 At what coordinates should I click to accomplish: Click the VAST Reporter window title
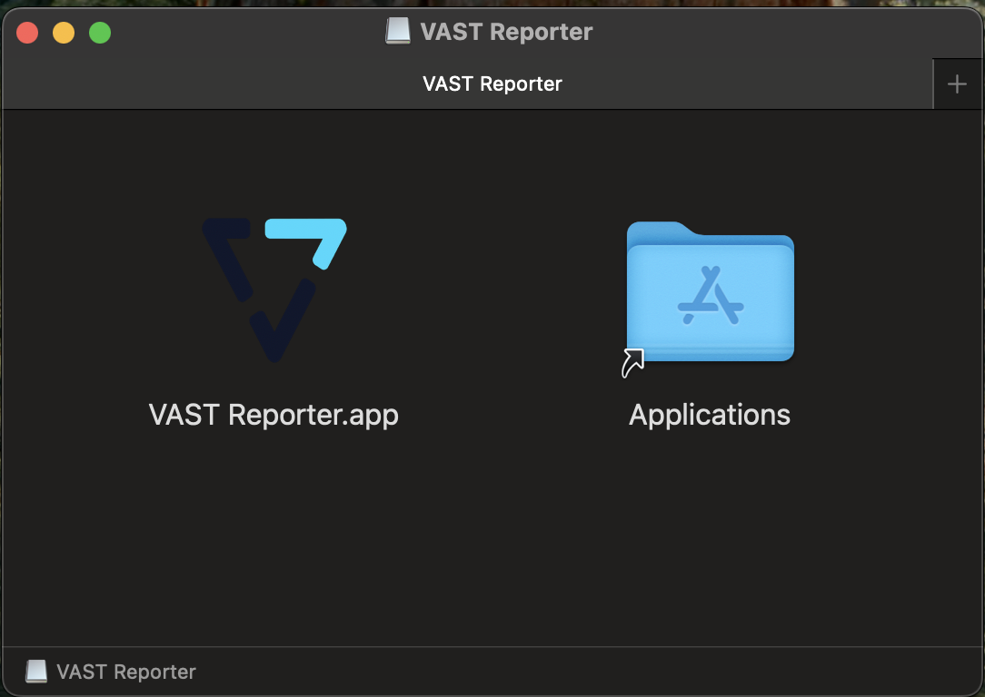(505, 31)
